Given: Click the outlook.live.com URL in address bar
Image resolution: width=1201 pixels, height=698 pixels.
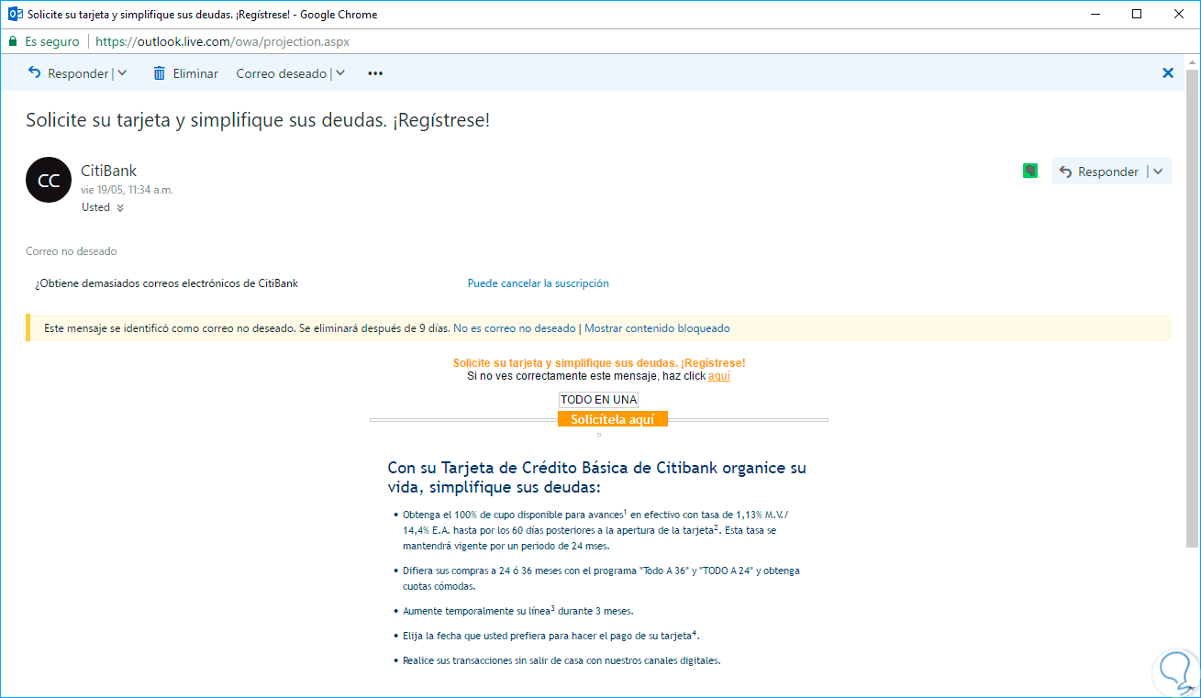Looking at the screenshot, I should [223, 41].
